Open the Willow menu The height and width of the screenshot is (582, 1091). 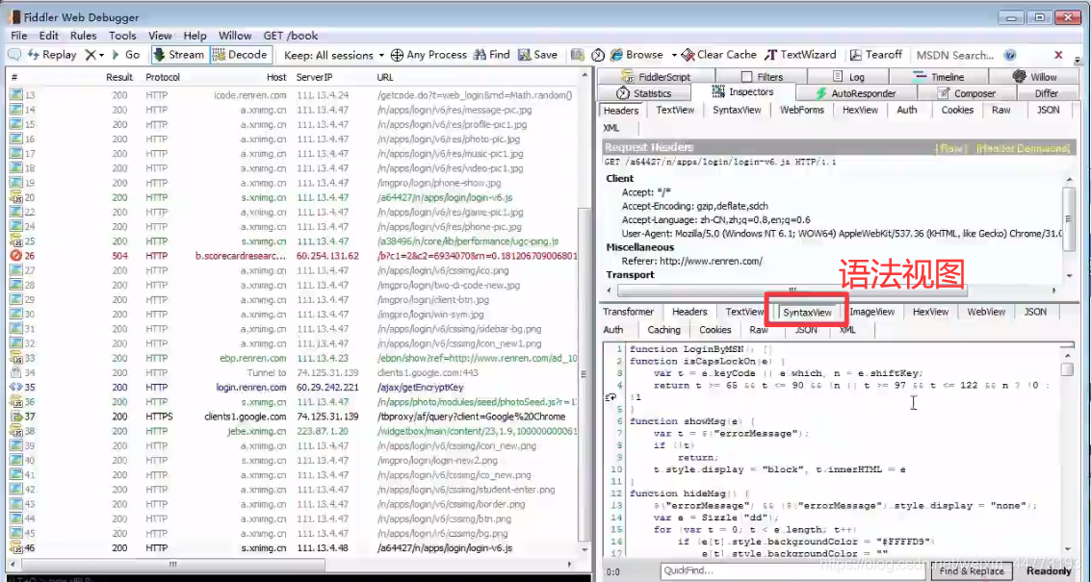[235, 36]
